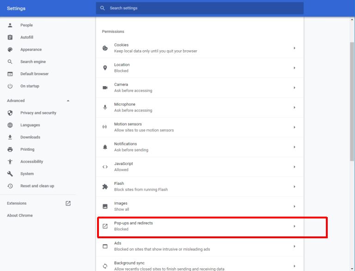Expand Camera row arrow
This screenshot has height=271, width=355.
tap(294, 88)
